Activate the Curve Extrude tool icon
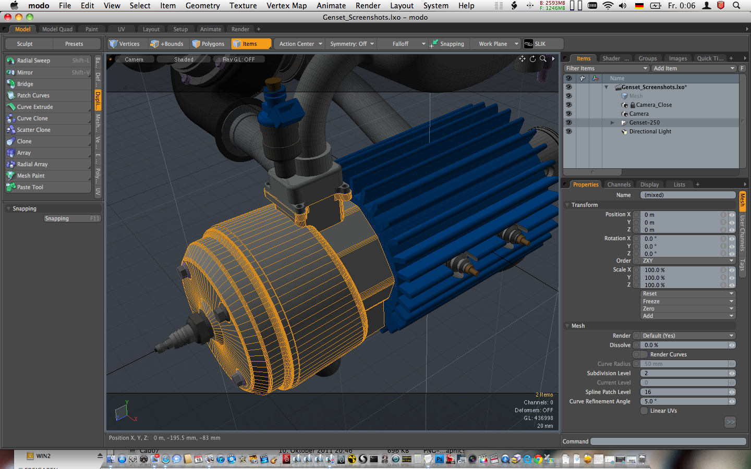The height and width of the screenshot is (469, 751). pyautogui.click(x=10, y=107)
